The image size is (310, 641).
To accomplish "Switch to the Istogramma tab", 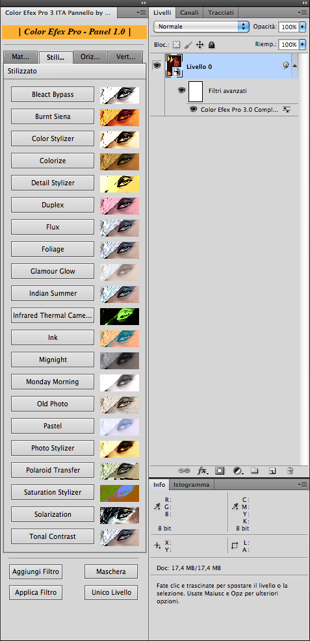I will 191,485.
